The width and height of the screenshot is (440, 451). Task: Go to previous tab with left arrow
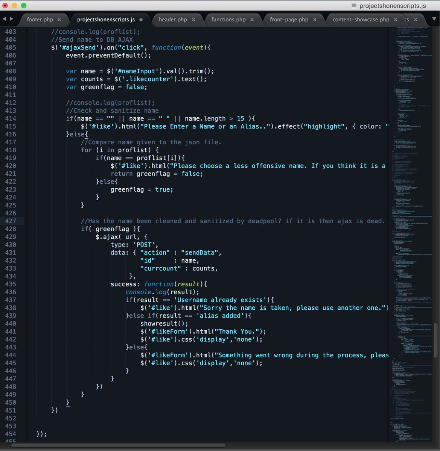pyautogui.click(x=4, y=19)
